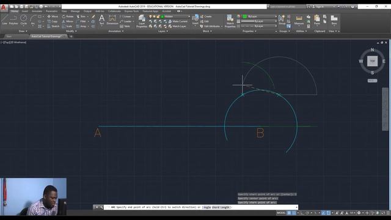Switch to the Parametric ribbon tab
Screen dimensions: 391x220
click(x=51, y=11)
